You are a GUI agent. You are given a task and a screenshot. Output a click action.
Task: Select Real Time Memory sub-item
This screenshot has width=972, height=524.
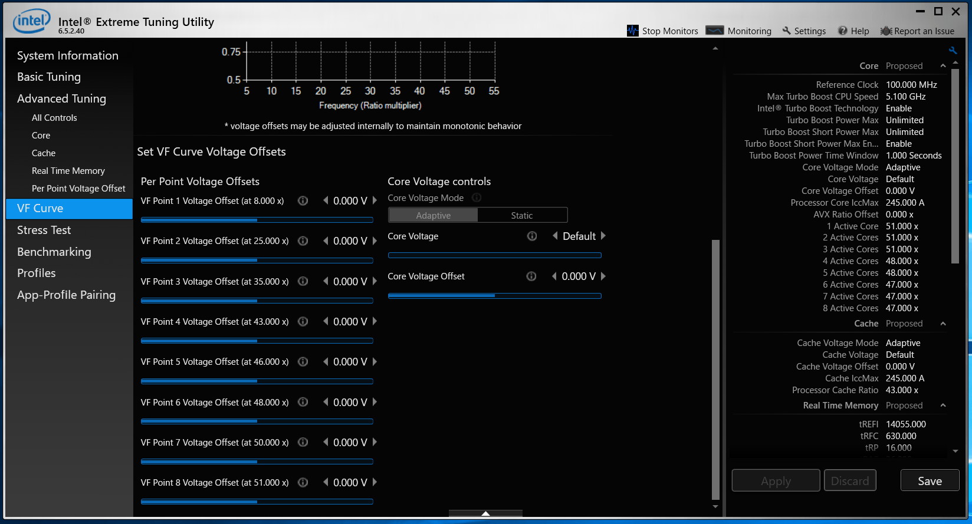tap(68, 171)
